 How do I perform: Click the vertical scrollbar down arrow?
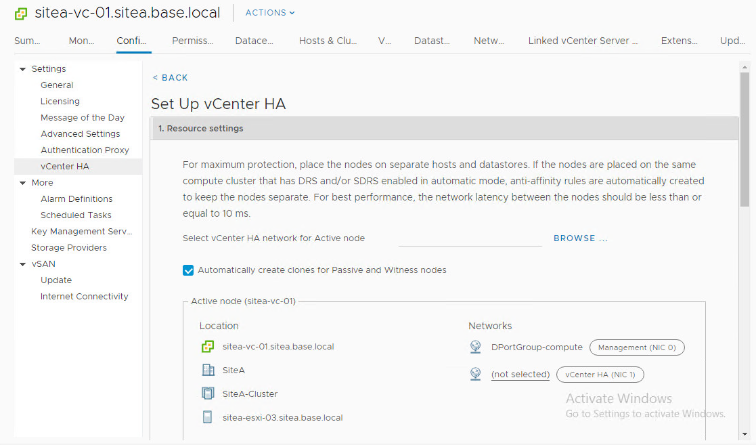pyautogui.click(x=745, y=434)
